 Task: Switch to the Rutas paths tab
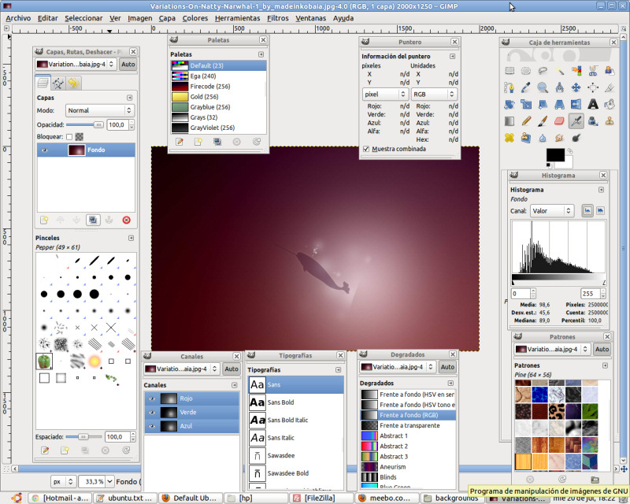57,83
